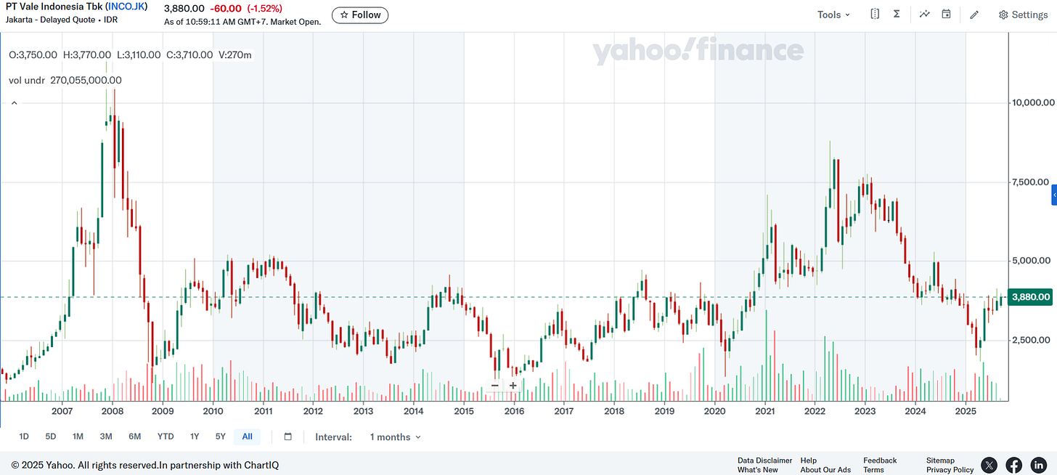
Task: Open the custom date range calendar icon
Action: click(x=287, y=437)
